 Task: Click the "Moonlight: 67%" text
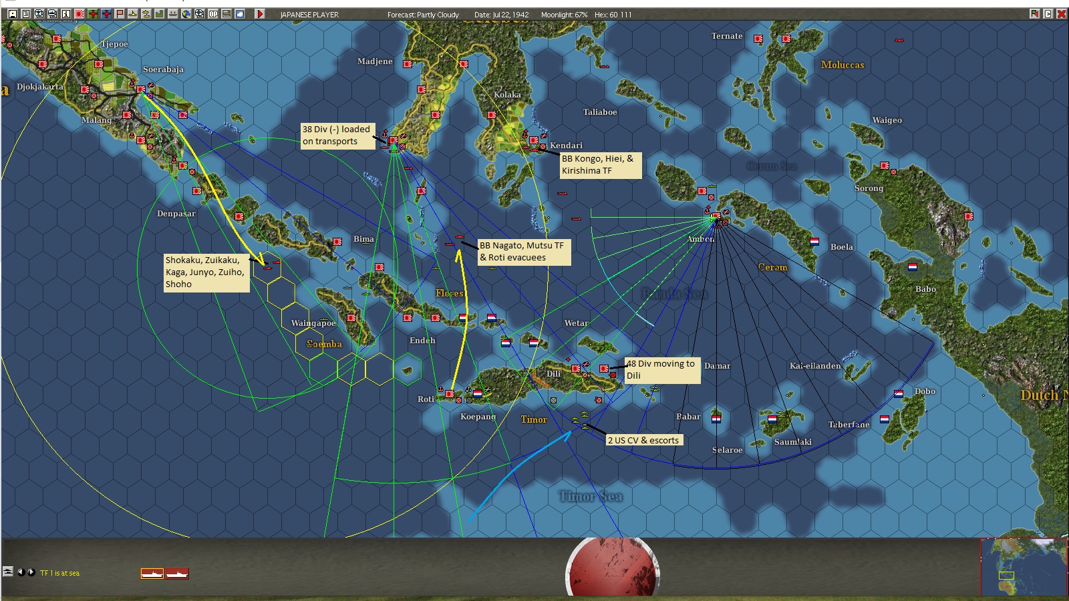coord(565,15)
